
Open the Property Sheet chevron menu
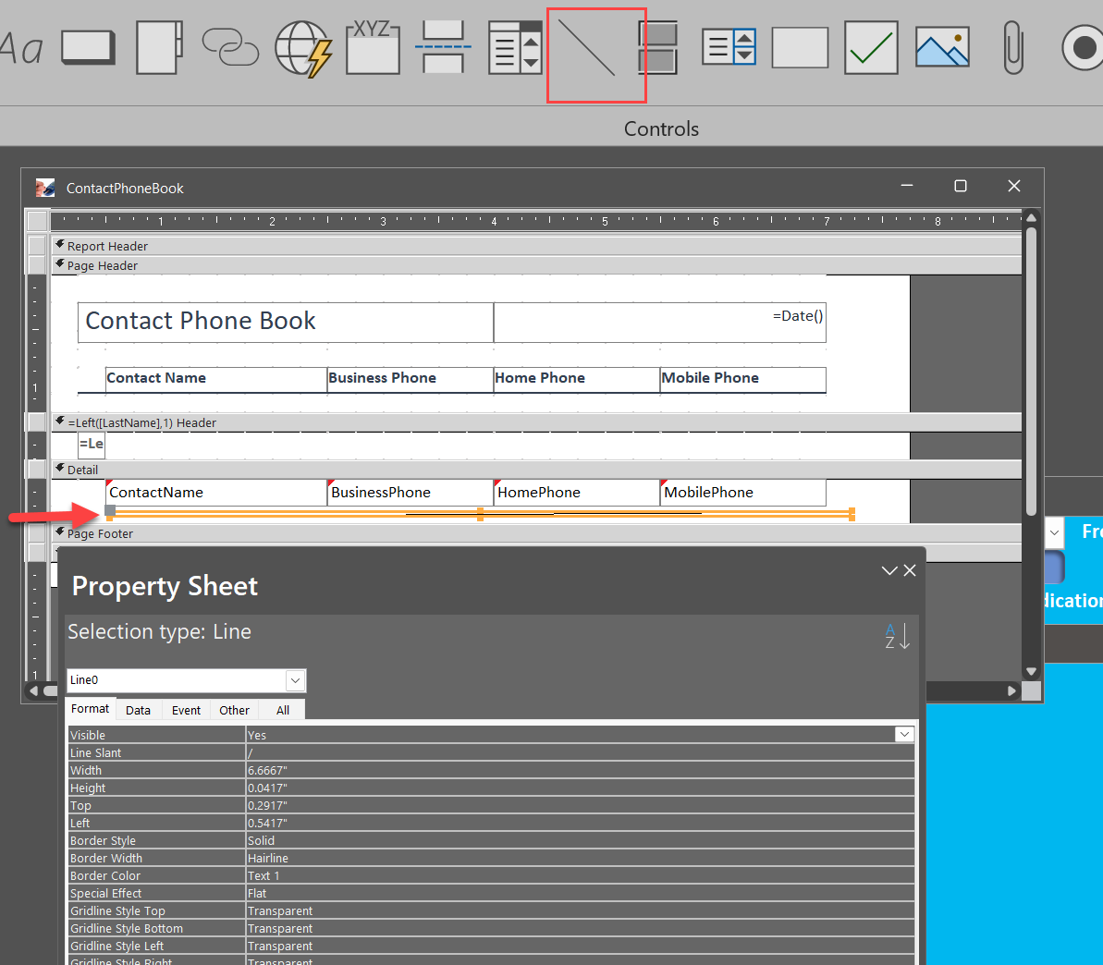[x=889, y=571]
